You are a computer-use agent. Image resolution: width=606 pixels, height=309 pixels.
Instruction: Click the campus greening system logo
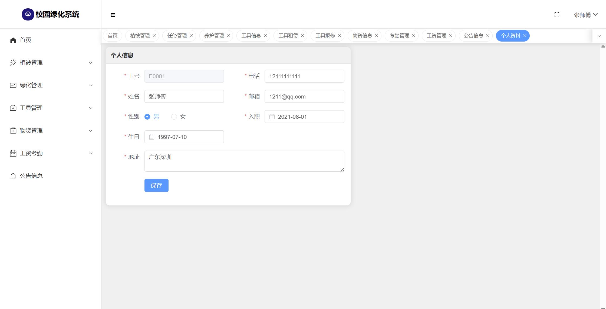tap(28, 15)
